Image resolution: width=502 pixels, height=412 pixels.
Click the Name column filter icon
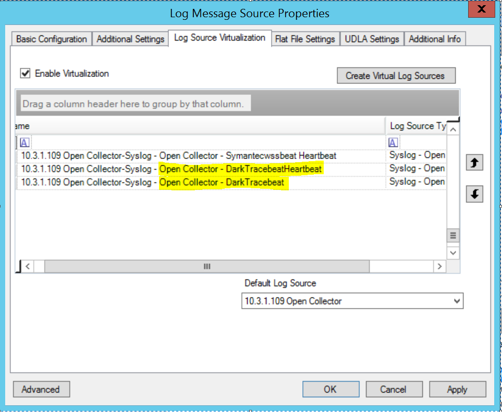[25, 142]
